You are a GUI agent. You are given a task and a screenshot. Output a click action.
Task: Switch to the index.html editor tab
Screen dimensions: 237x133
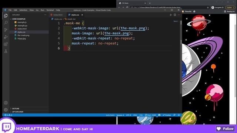[58, 15]
